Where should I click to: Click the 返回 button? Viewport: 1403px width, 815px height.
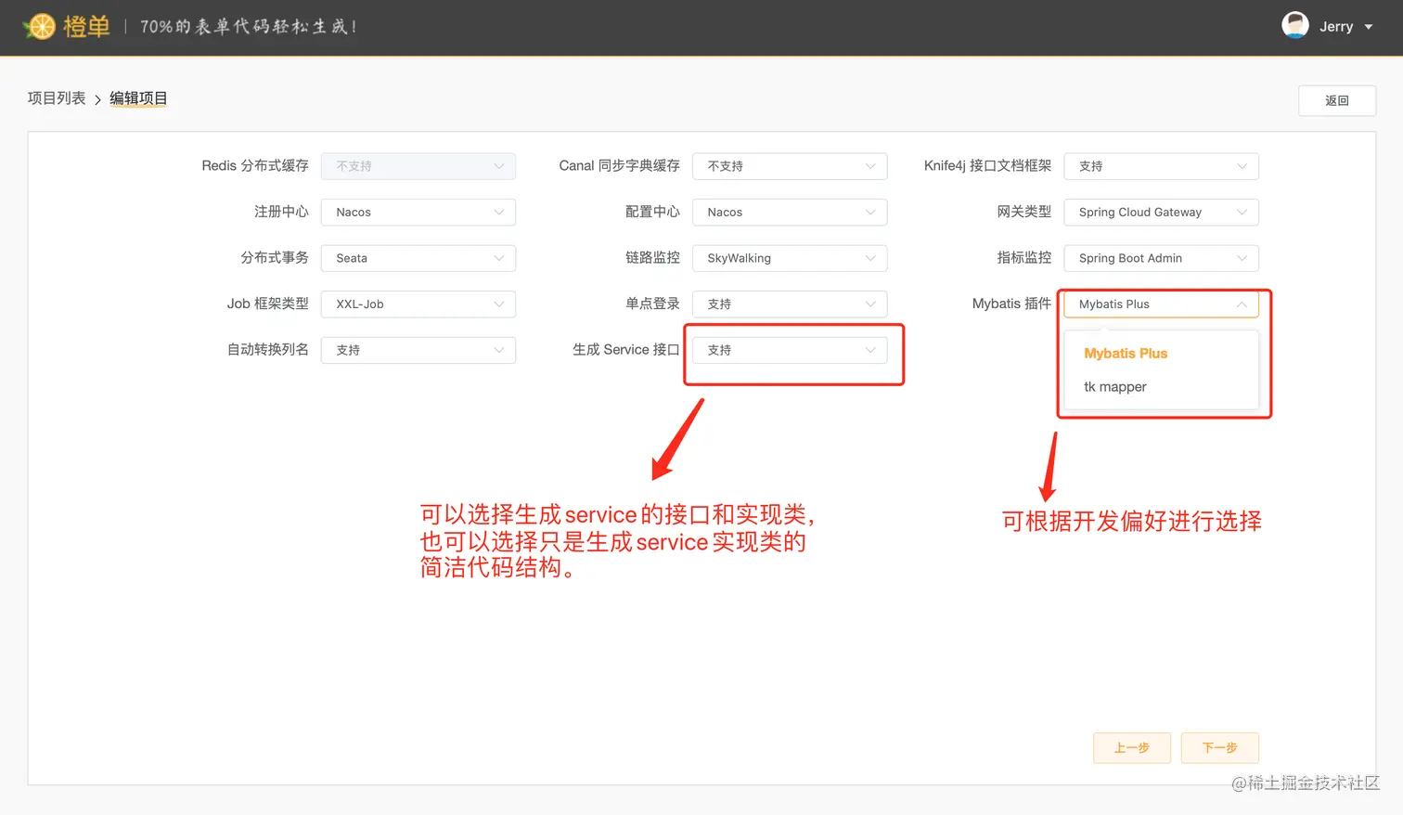point(1336,100)
